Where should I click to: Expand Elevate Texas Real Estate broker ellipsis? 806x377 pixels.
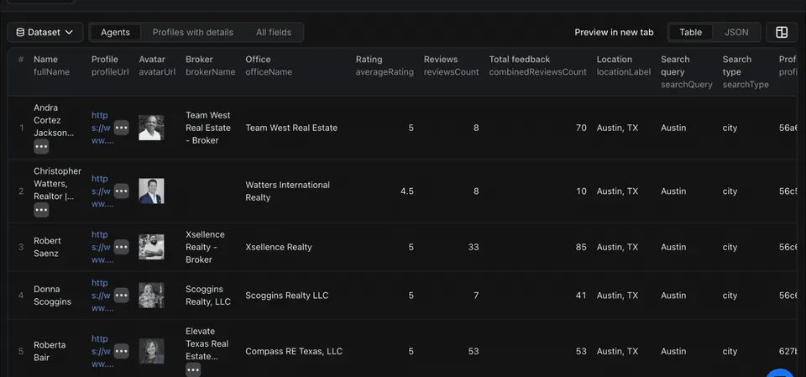[x=193, y=369]
